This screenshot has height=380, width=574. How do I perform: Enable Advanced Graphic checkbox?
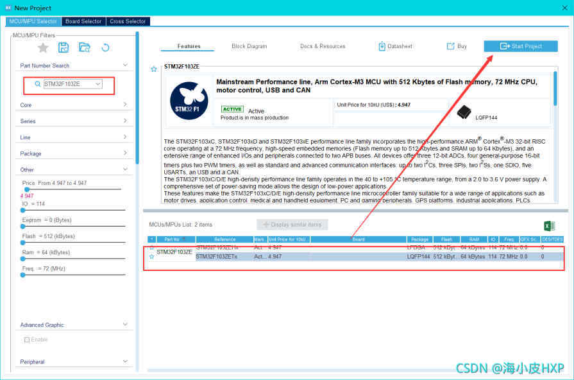point(27,340)
